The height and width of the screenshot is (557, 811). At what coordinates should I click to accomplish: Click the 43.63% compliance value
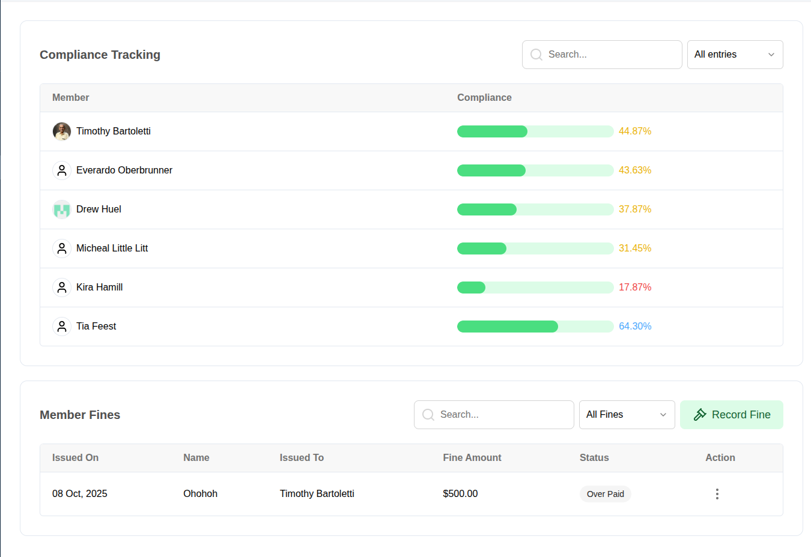[x=635, y=170]
